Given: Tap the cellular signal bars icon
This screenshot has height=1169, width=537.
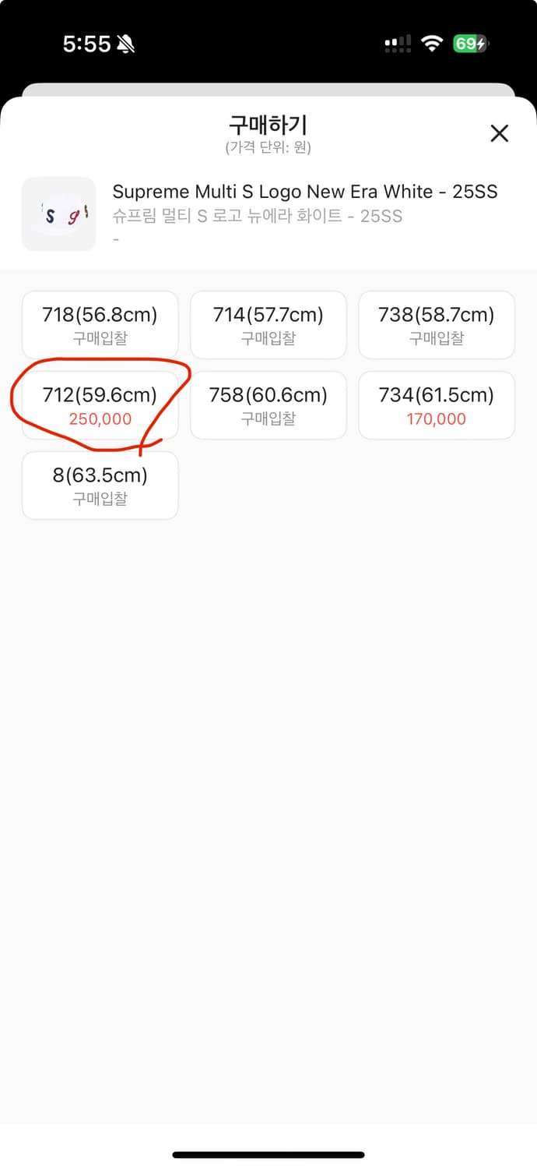Looking at the screenshot, I should click(398, 45).
